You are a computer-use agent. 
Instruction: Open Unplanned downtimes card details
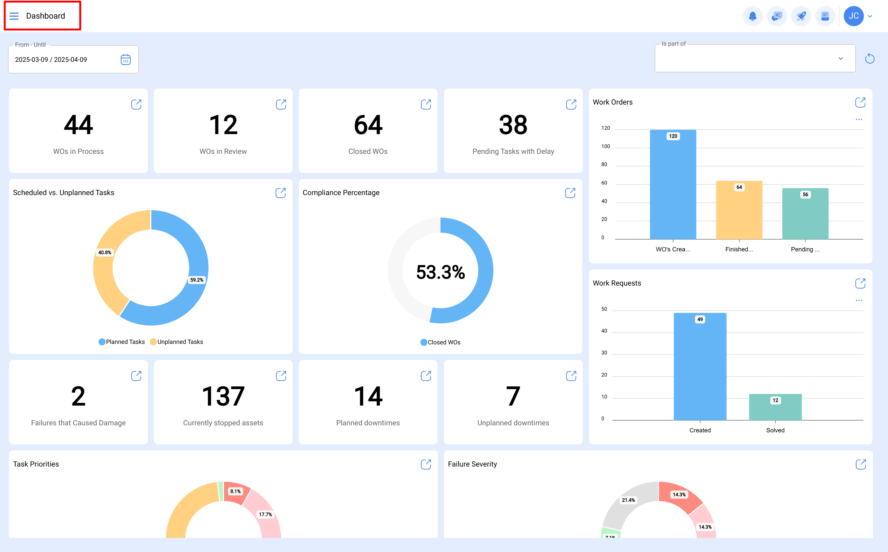pos(571,376)
